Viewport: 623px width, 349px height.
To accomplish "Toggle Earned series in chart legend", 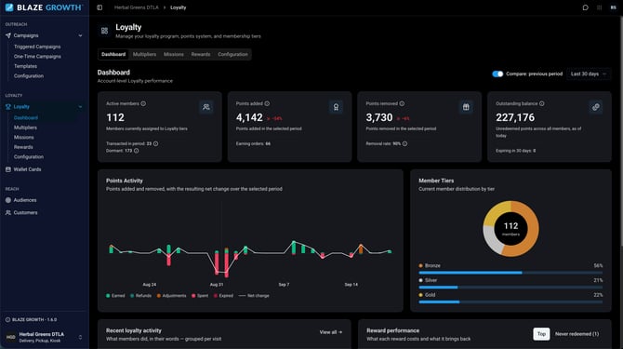I will 115,296.
